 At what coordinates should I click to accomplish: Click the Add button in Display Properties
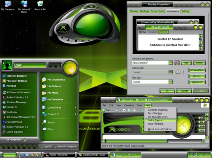click(x=186, y=63)
